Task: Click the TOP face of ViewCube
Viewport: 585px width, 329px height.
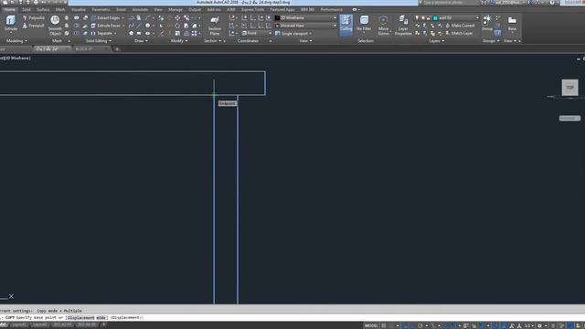Action: (x=569, y=88)
